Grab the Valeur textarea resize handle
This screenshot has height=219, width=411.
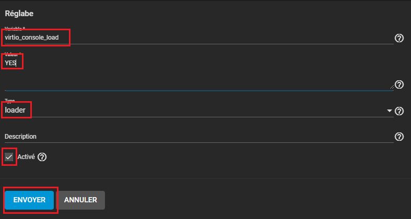click(391, 87)
